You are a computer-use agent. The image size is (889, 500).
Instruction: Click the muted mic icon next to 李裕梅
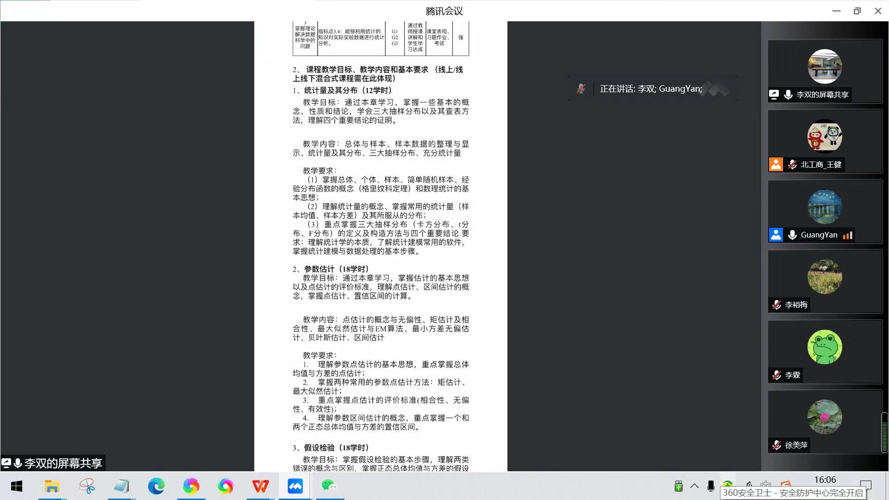pyautogui.click(x=776, y=305)
